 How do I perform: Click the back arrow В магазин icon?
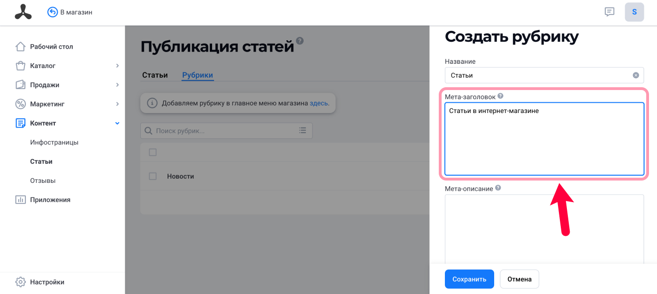53,12
